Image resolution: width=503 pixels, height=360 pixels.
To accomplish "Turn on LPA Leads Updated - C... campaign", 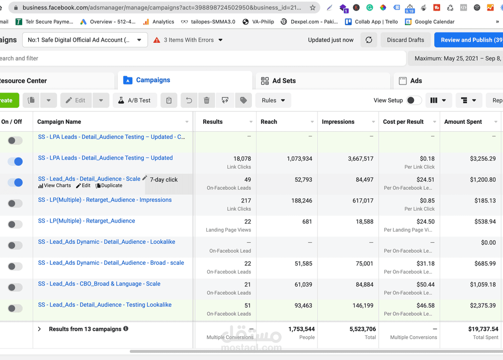I will click(x=15, y=140).
